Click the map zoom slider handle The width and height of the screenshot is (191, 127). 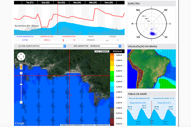tap(21, 84)
